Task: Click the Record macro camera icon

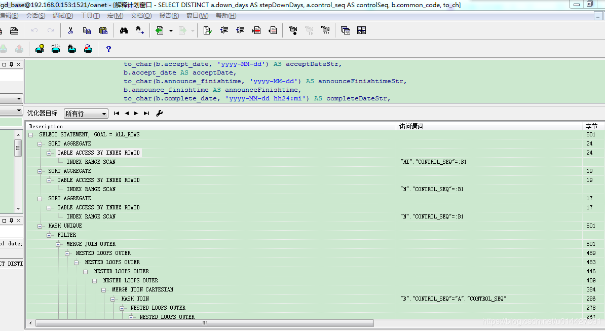Action: (293, 30)
